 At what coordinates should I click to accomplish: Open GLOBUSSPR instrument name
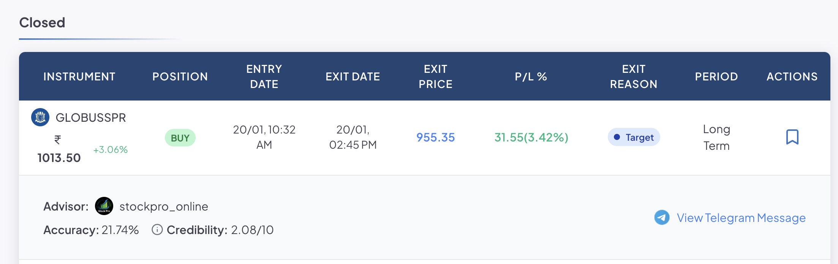click(91, 118)
